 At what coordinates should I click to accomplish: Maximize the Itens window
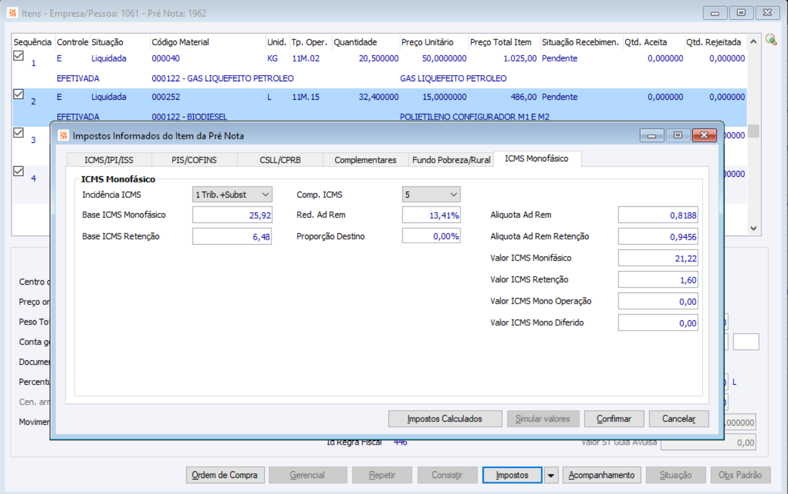[741, 12]
